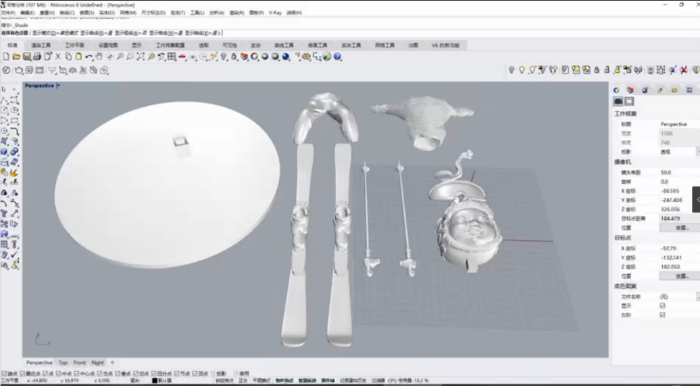Toggle the 灰阶 grayscale checkbox
This screenshot has height=386, width=700.
coord(662,314)
